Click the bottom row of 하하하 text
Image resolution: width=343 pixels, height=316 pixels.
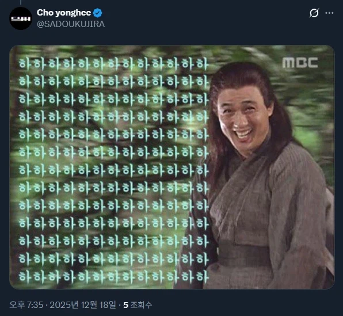point(113,276)
